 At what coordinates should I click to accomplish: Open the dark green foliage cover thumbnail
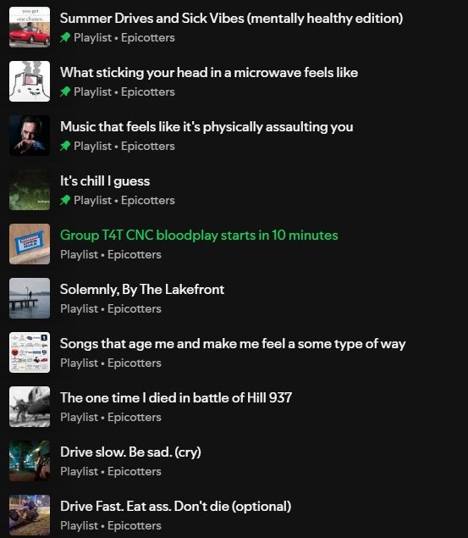(x=30, y=190)
